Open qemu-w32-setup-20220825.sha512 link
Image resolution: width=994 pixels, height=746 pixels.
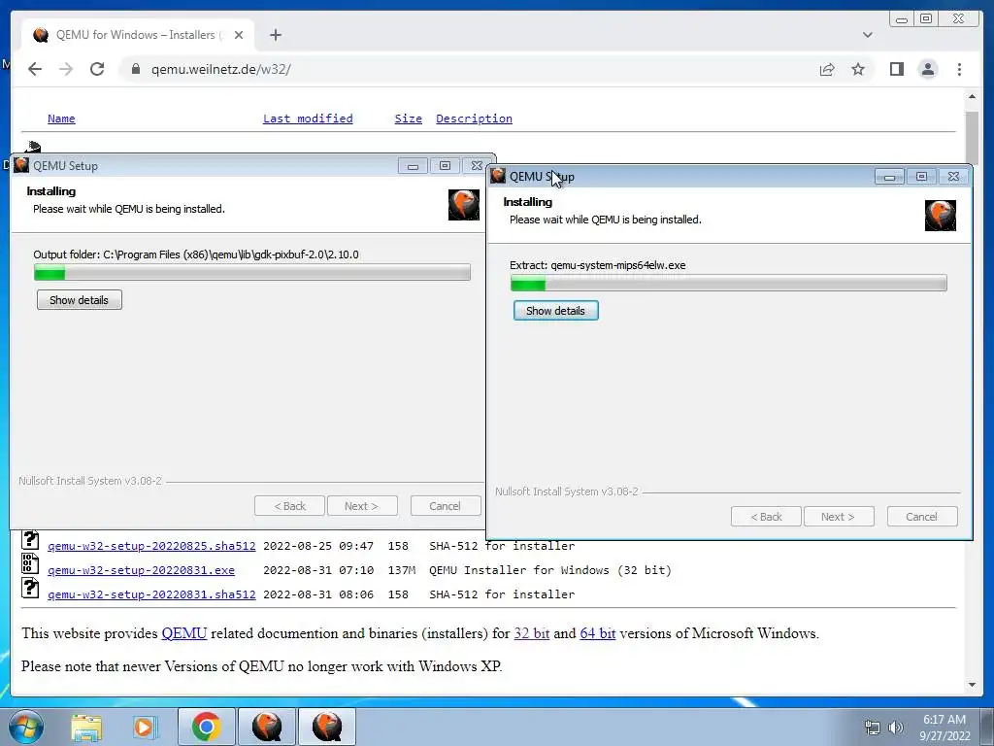click(x=151, y=546)
